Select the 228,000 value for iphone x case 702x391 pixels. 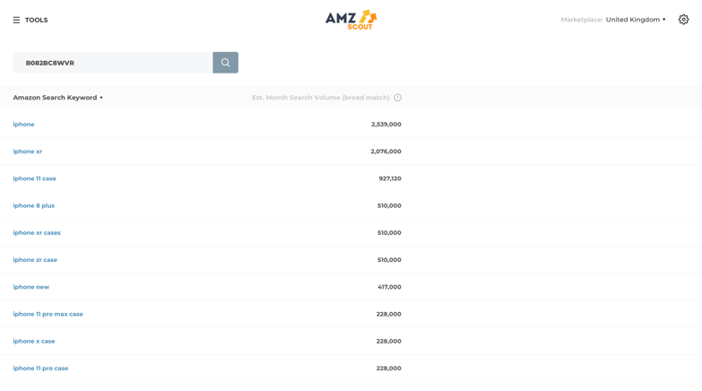point(388,341)
